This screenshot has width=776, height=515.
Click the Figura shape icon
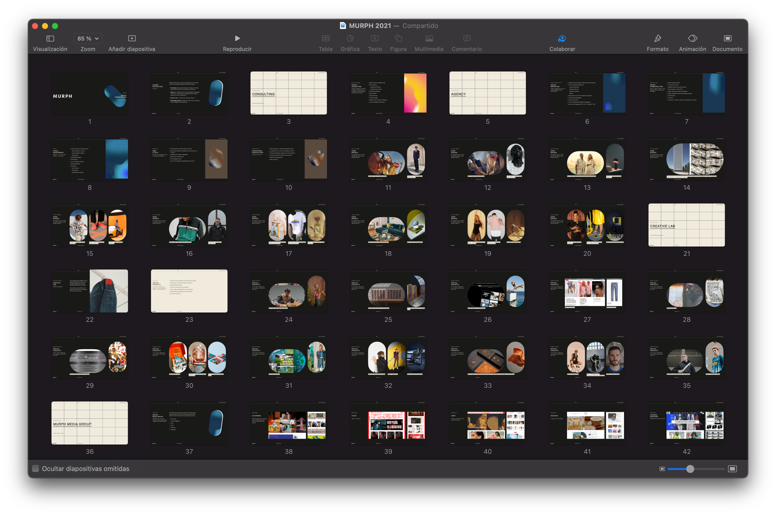coord(398,39)
